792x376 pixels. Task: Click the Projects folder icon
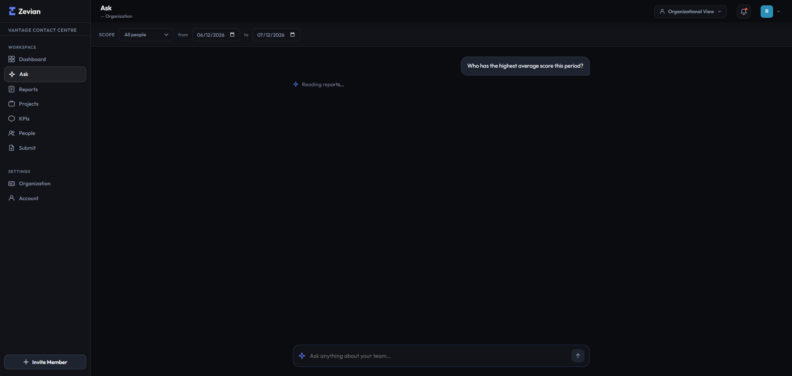12,104
